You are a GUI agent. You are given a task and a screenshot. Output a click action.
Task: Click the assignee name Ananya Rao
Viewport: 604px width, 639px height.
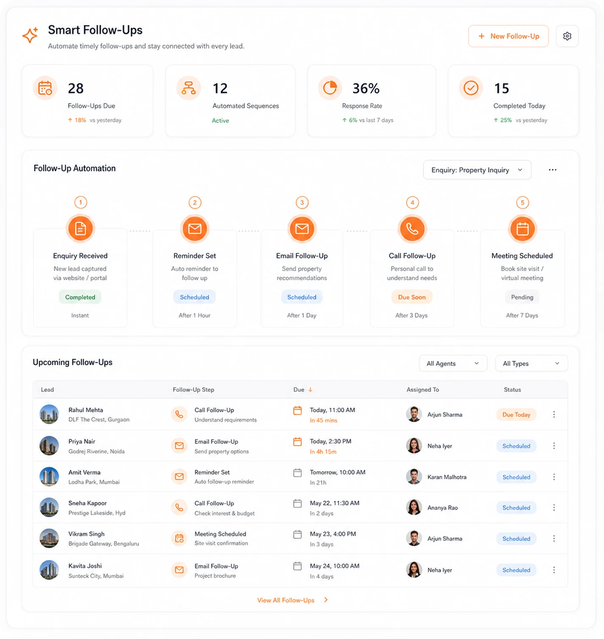click(443, 508)
